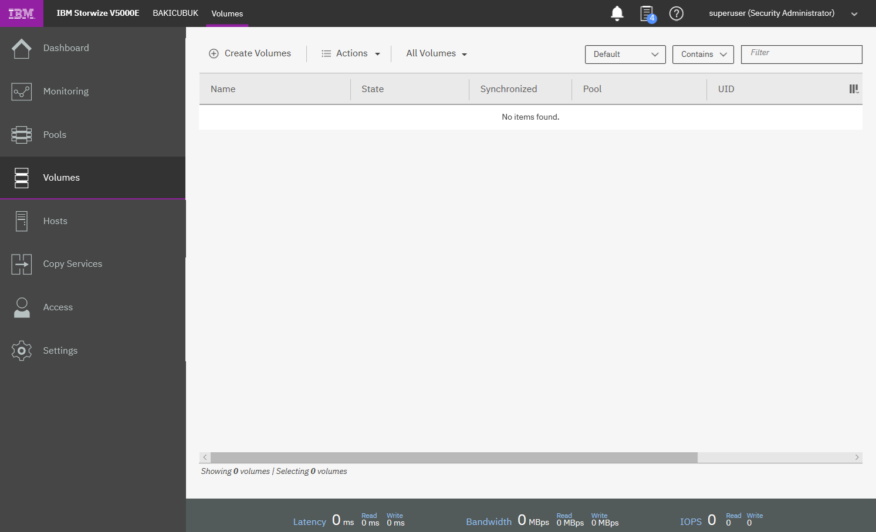
Task: Click into the Filter text field
Action: tap(801, 54)
